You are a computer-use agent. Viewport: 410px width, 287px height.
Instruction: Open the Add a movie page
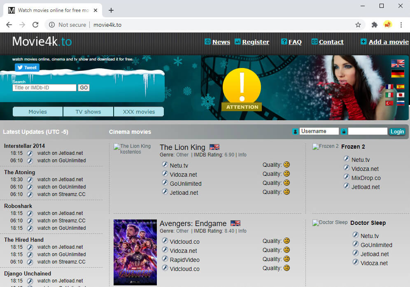[x=389, y=42]
